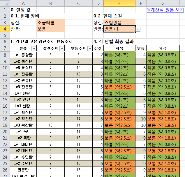Open the 장전수치 filter dropdown arrow
Screen dimensions: 185x177
[x=61, y=48]
